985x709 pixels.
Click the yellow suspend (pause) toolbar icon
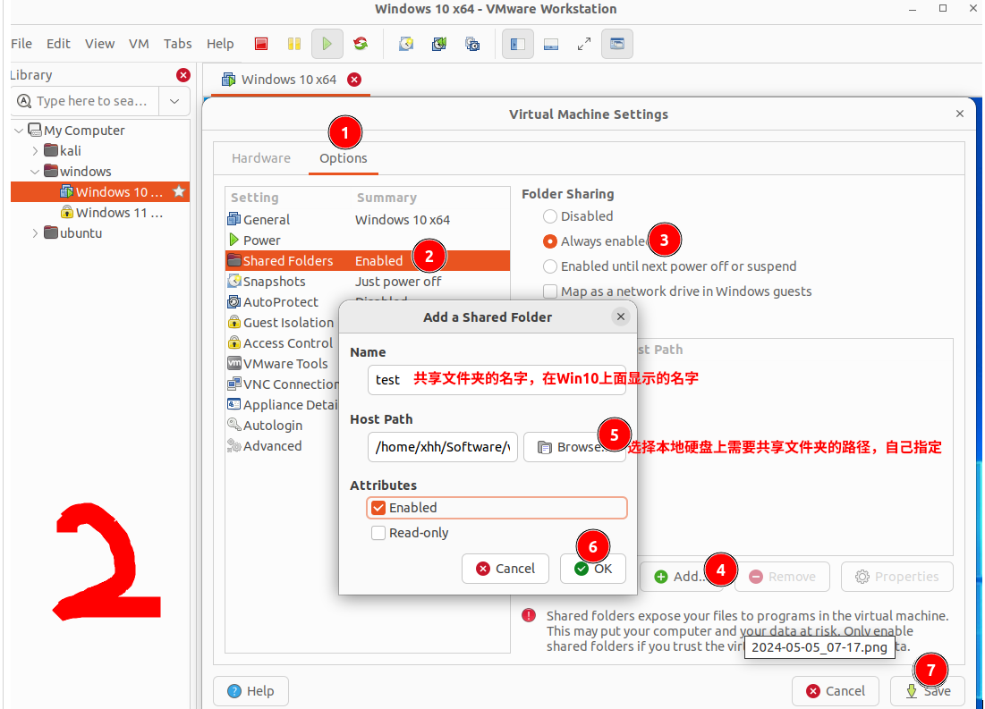point(294,44)
